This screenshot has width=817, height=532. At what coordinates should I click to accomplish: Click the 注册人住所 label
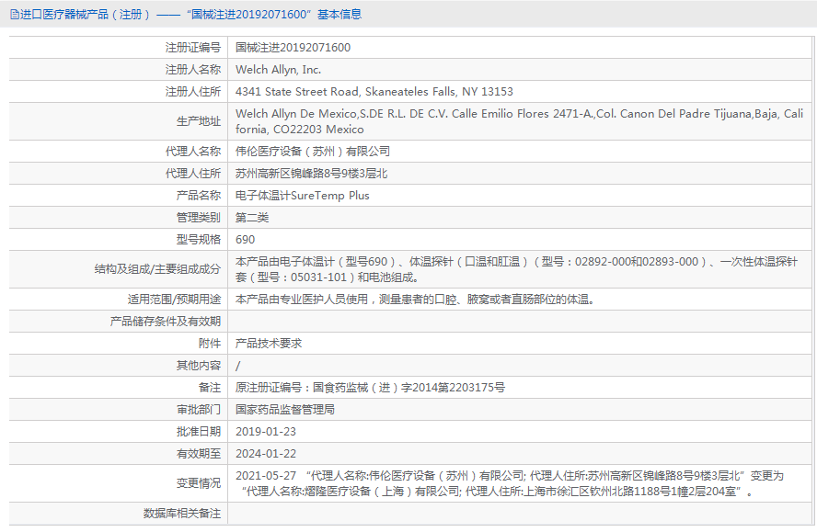pos(193,92)
